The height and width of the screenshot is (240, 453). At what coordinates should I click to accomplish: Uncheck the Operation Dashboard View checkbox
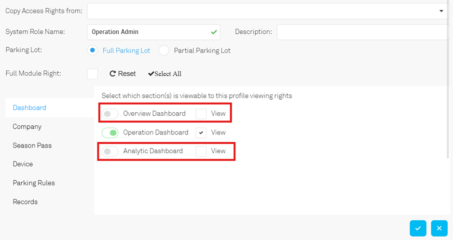tap(201, 133)
